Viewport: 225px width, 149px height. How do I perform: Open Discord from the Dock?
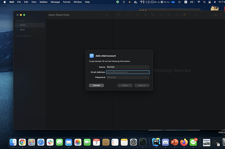(x=165, y=142)
